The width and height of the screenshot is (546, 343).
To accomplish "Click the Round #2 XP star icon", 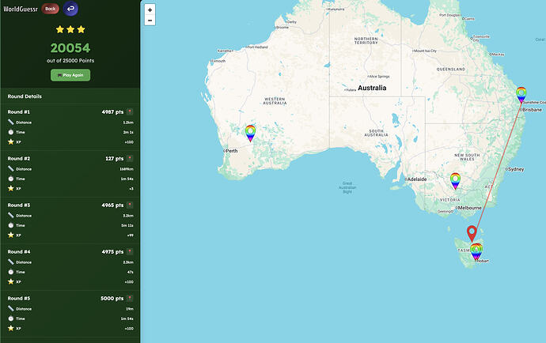I will (x=11, y=188).
